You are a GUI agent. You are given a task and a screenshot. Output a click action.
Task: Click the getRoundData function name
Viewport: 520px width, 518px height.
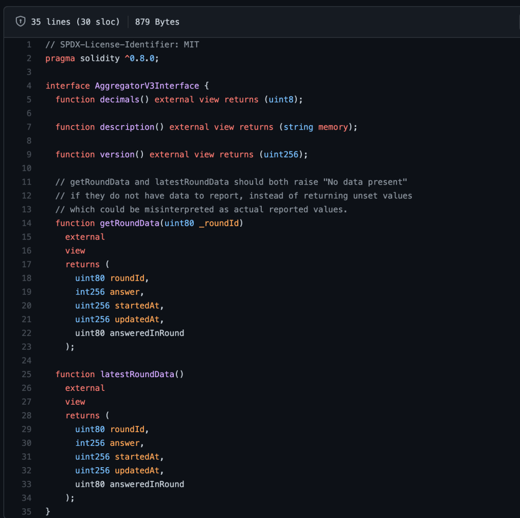click(x=130, y=223)
